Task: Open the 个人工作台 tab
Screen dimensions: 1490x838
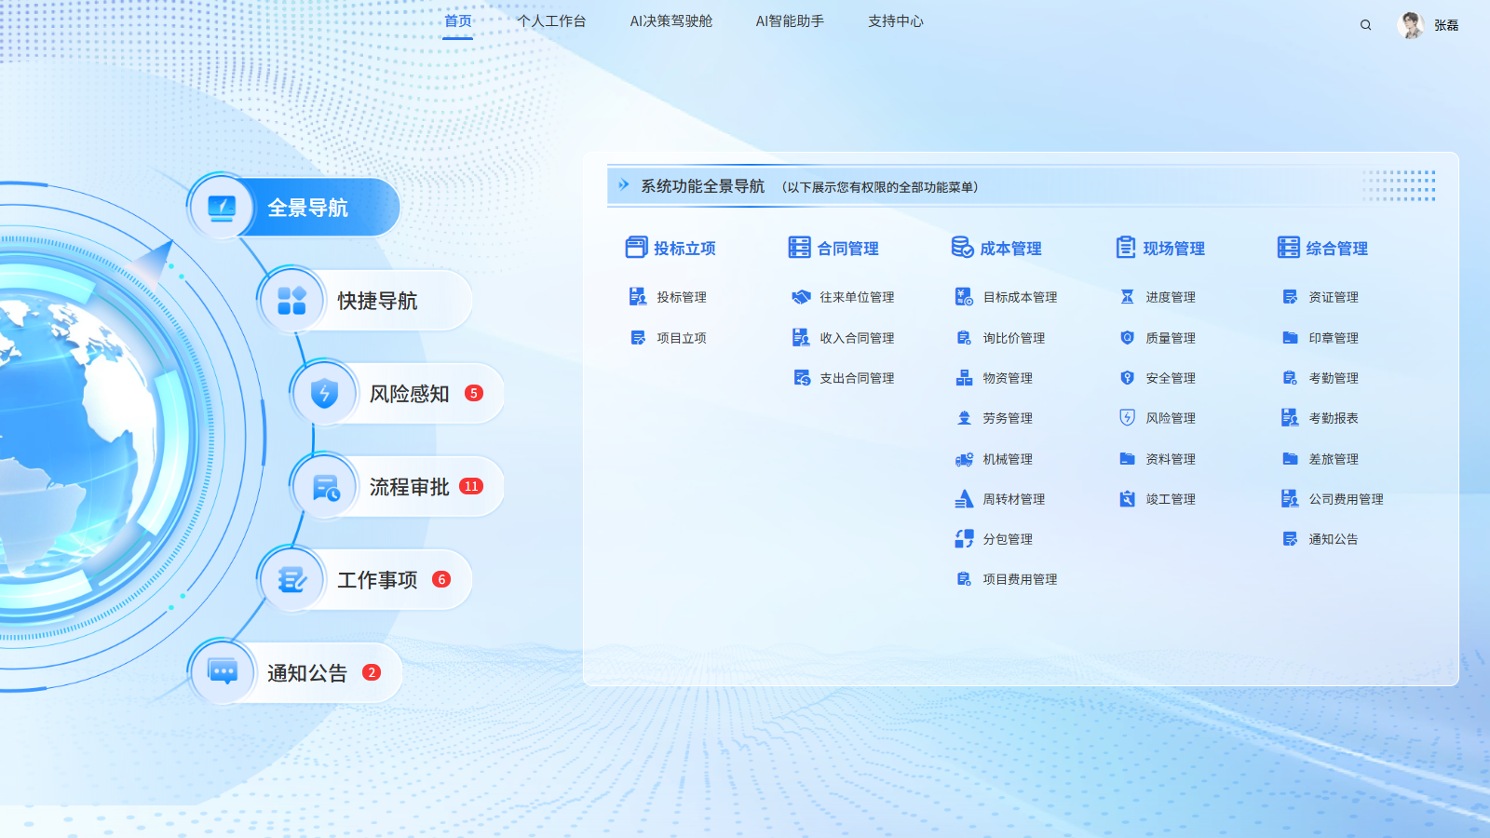Action: [551, 21]
